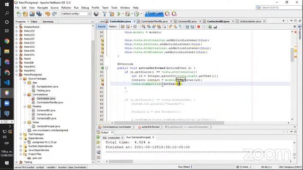This screenshot has width=303, height=170.
Task: Click the Source view button
Action: (101, 26)
